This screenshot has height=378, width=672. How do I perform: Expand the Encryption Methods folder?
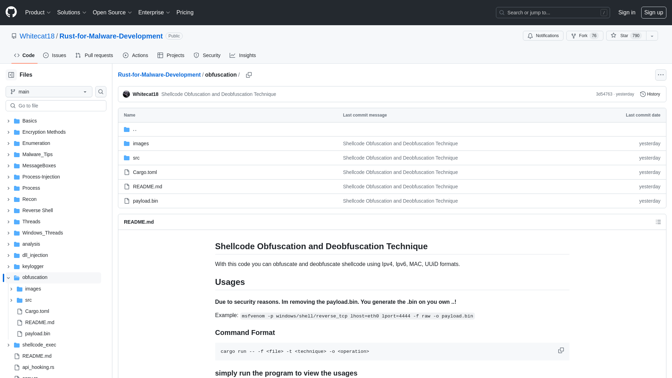point(8,132)
